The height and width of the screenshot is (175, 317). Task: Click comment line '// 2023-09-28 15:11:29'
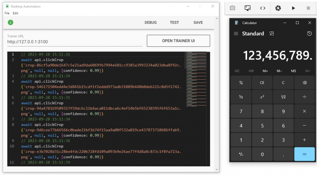click(46, 76)
